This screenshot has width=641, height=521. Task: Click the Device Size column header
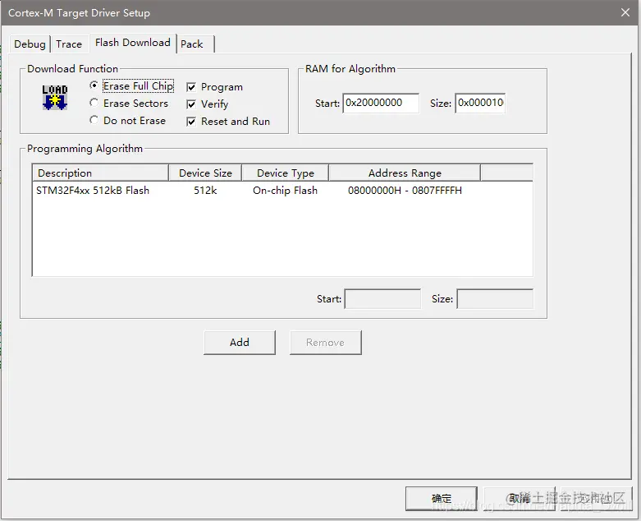(205, 173)
